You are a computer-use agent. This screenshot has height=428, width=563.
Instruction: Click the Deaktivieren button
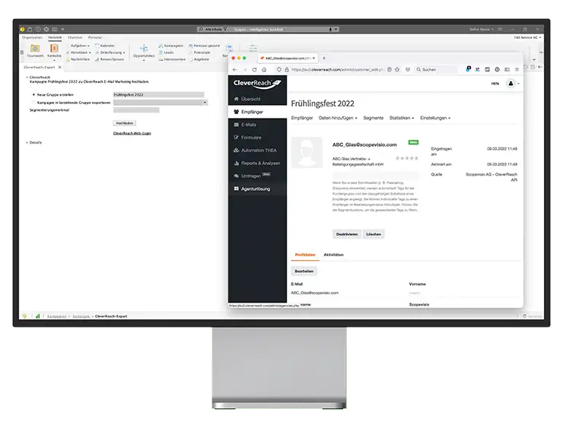click(x=345, y=234)
